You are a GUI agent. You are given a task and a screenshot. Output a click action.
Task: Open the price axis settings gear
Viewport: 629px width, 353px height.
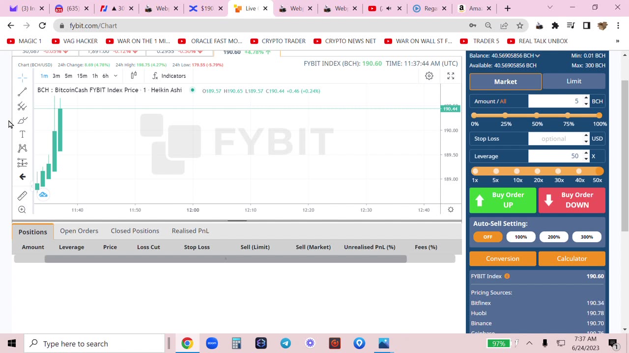pos(451,210)
